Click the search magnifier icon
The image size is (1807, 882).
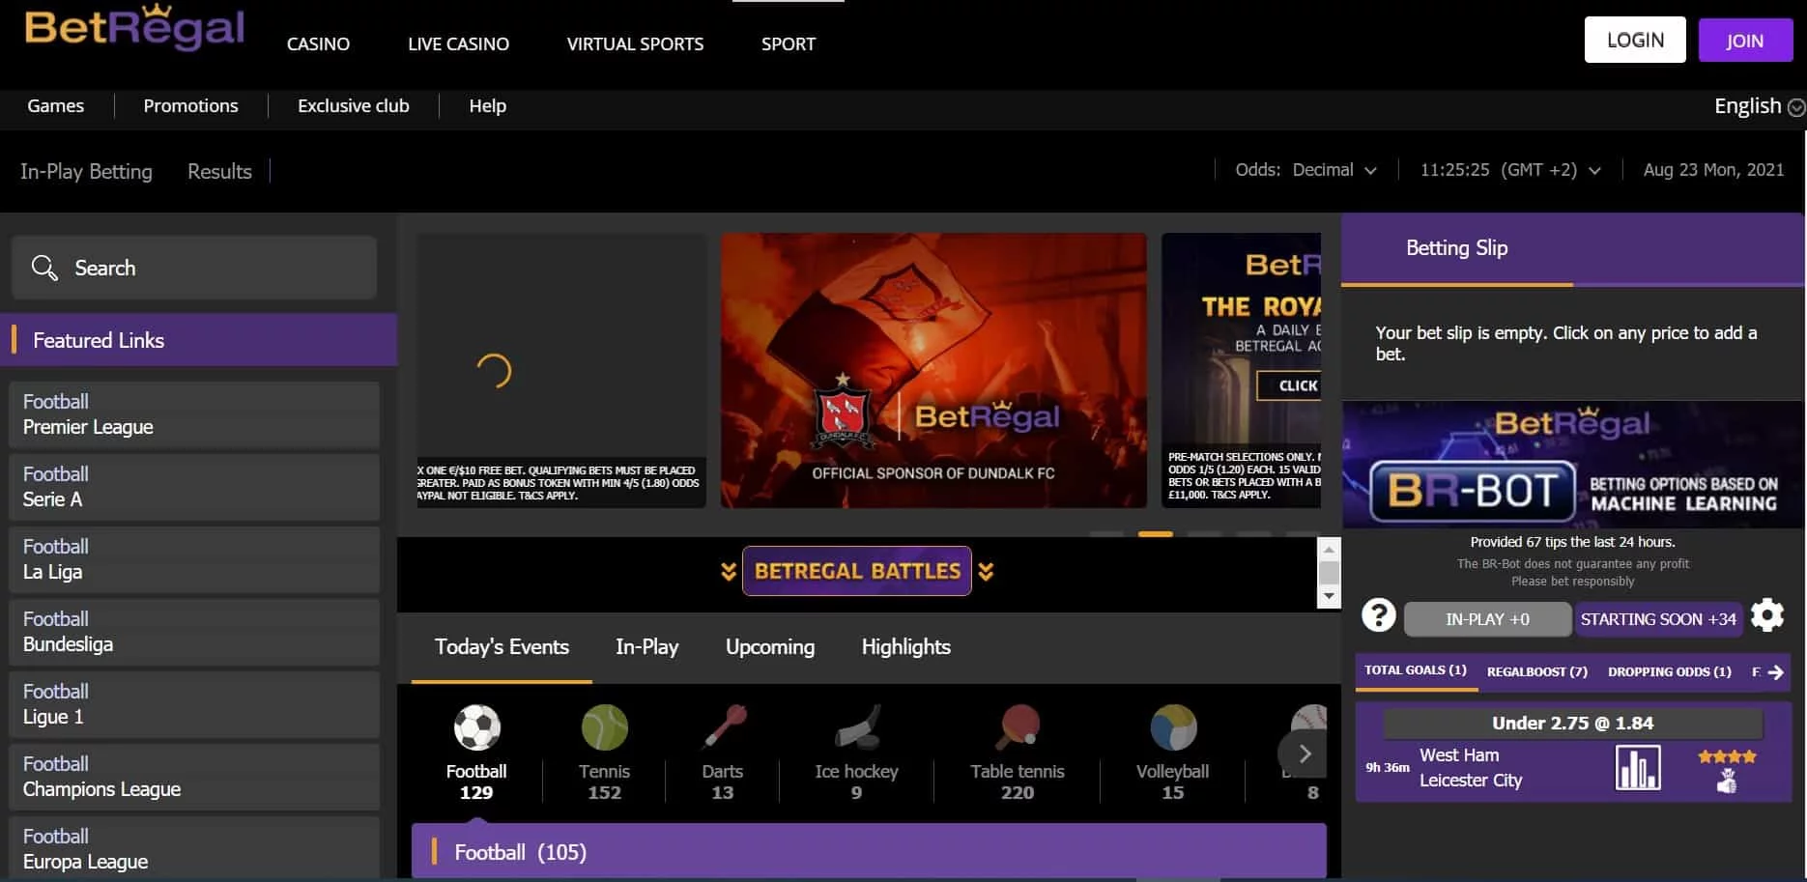click(x=44, y=268)
